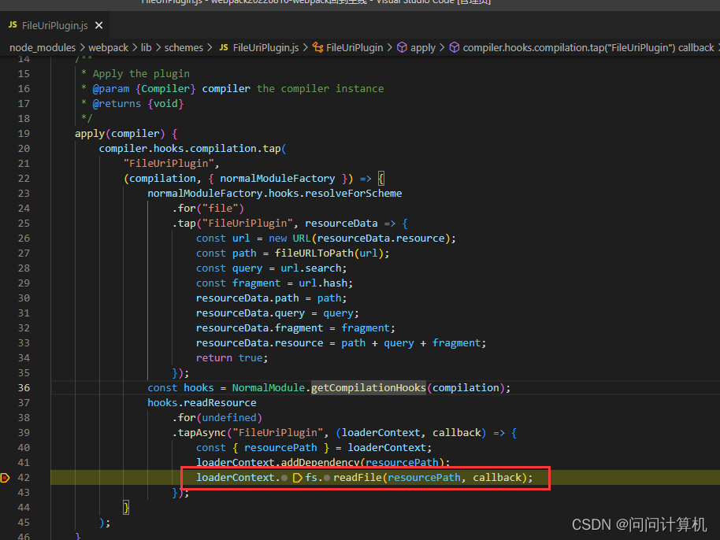The width and height of the screenshot is (720, 540).
Task: Click NormalModule on line 36
Action: (268, 387)
